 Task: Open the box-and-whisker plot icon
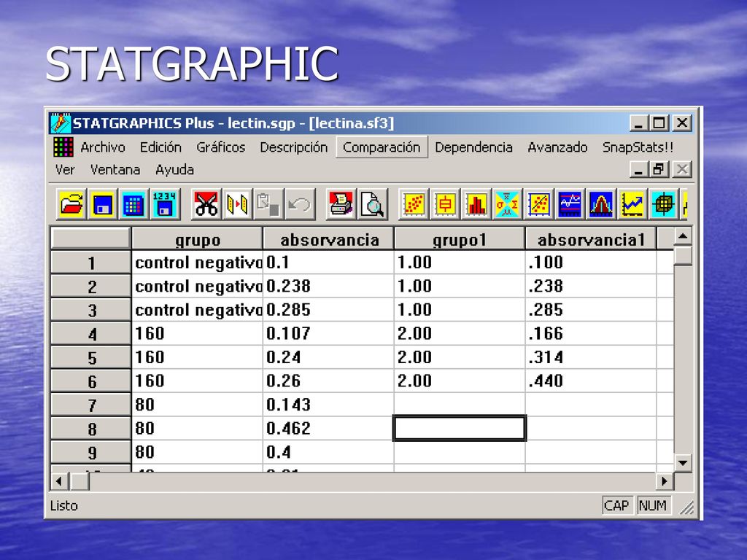pos(445,204)
